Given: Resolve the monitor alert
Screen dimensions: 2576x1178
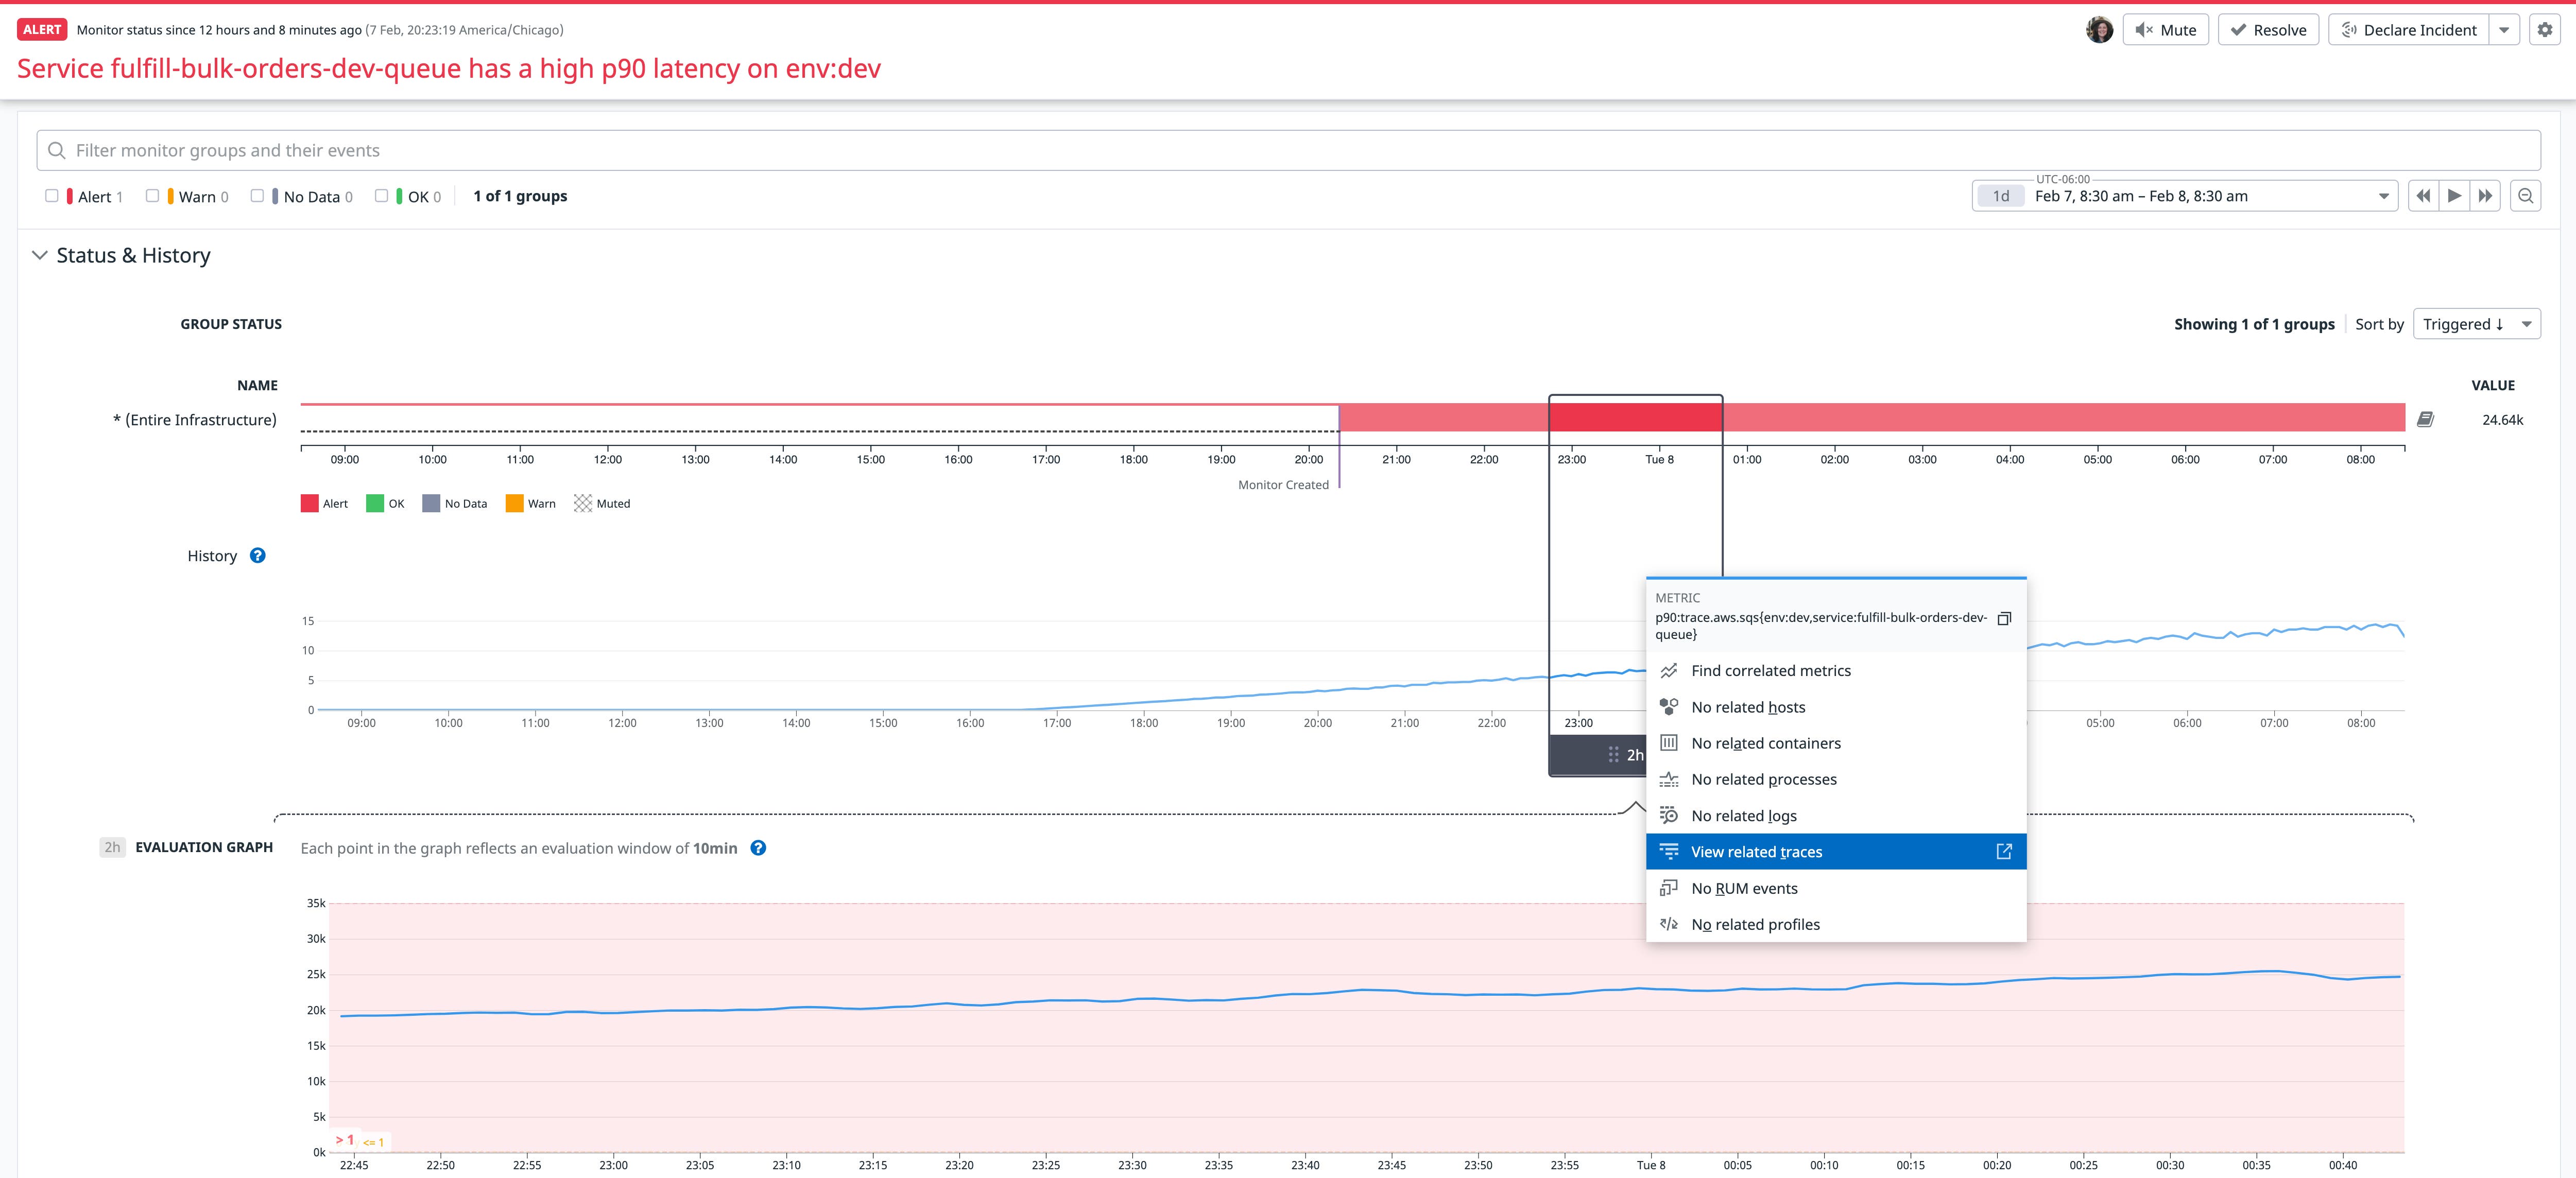Looking at the screenshot, I should 2268,29.
